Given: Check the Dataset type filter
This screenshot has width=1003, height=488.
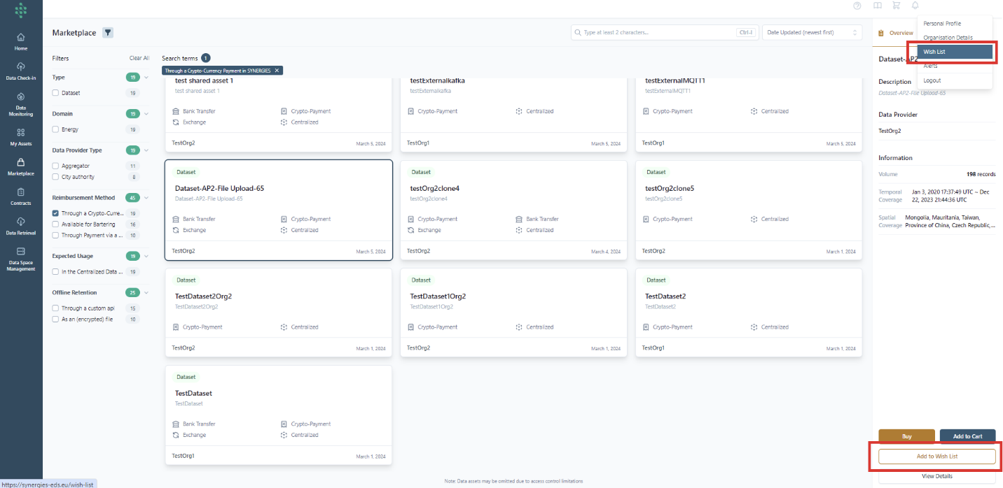Looking at the screenshot, I should [56, 93].
